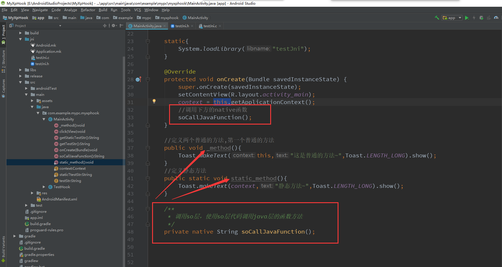This screenshot has height=267, width=502.
Task: Open the VCS menu
Action: click(x=137, y=10)
